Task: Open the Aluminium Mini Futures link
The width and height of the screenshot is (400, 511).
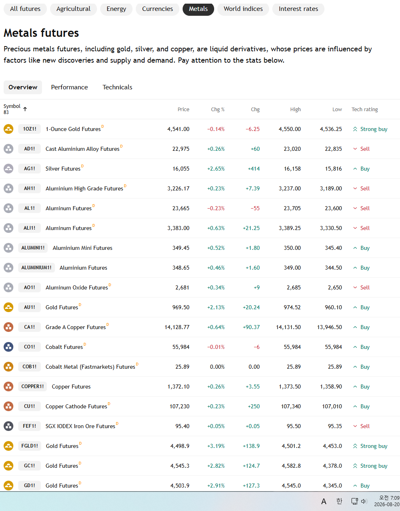Action: (82, 248)
